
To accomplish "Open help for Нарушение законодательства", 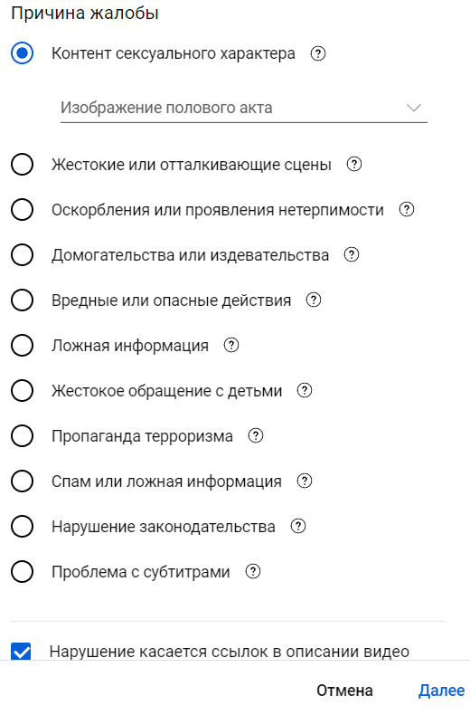I will (298, 526).
